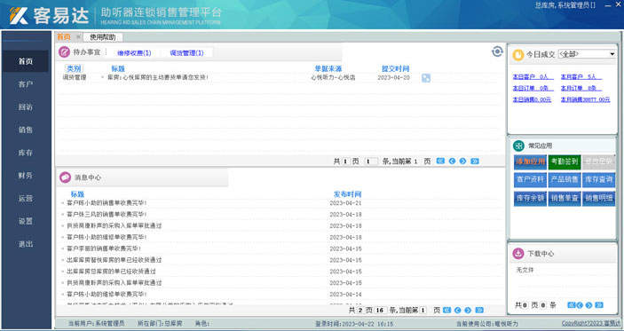624x331 pixels.
Task: Go to previous page of to-do list
Action: (452, 162)
